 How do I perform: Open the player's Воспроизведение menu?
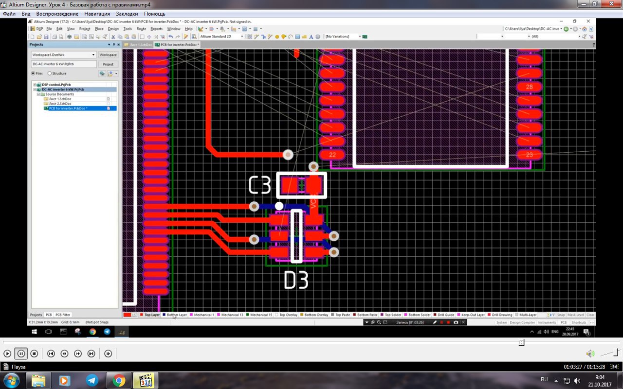pos(57,14)
